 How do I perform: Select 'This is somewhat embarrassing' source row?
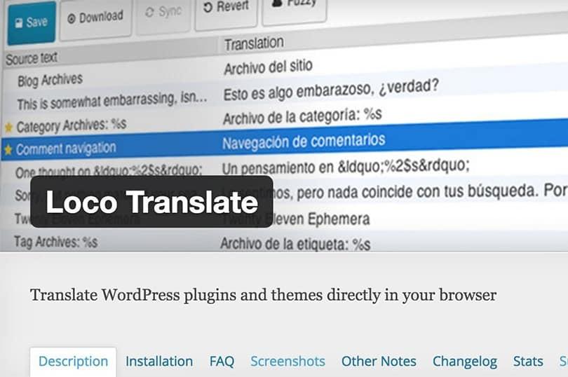click(x=111, y=102)
